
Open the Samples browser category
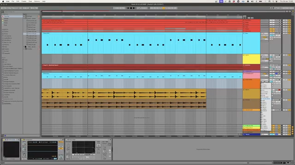[6, 49]
